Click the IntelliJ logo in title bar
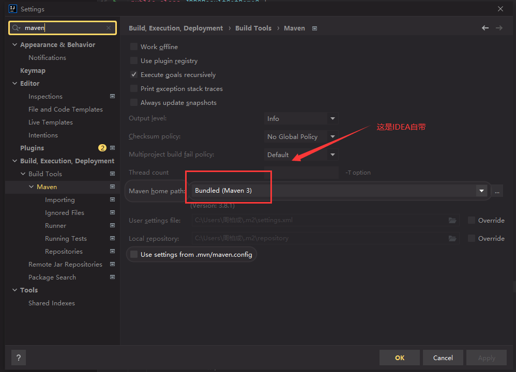 click(13, 9)
